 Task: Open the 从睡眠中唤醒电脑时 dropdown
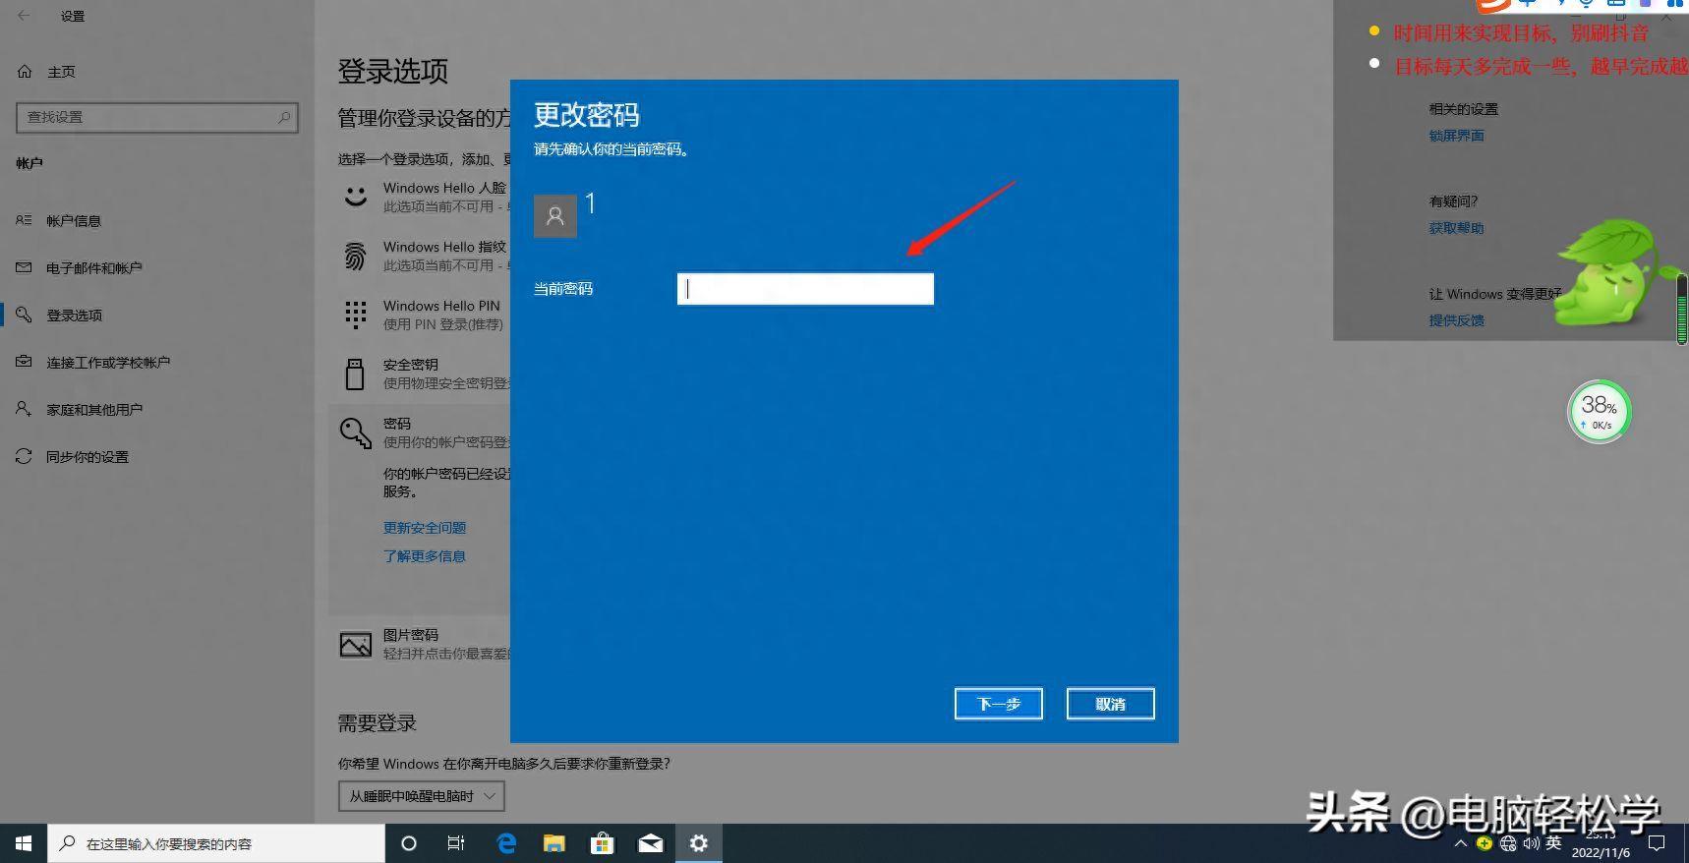(x=421, y=796)
